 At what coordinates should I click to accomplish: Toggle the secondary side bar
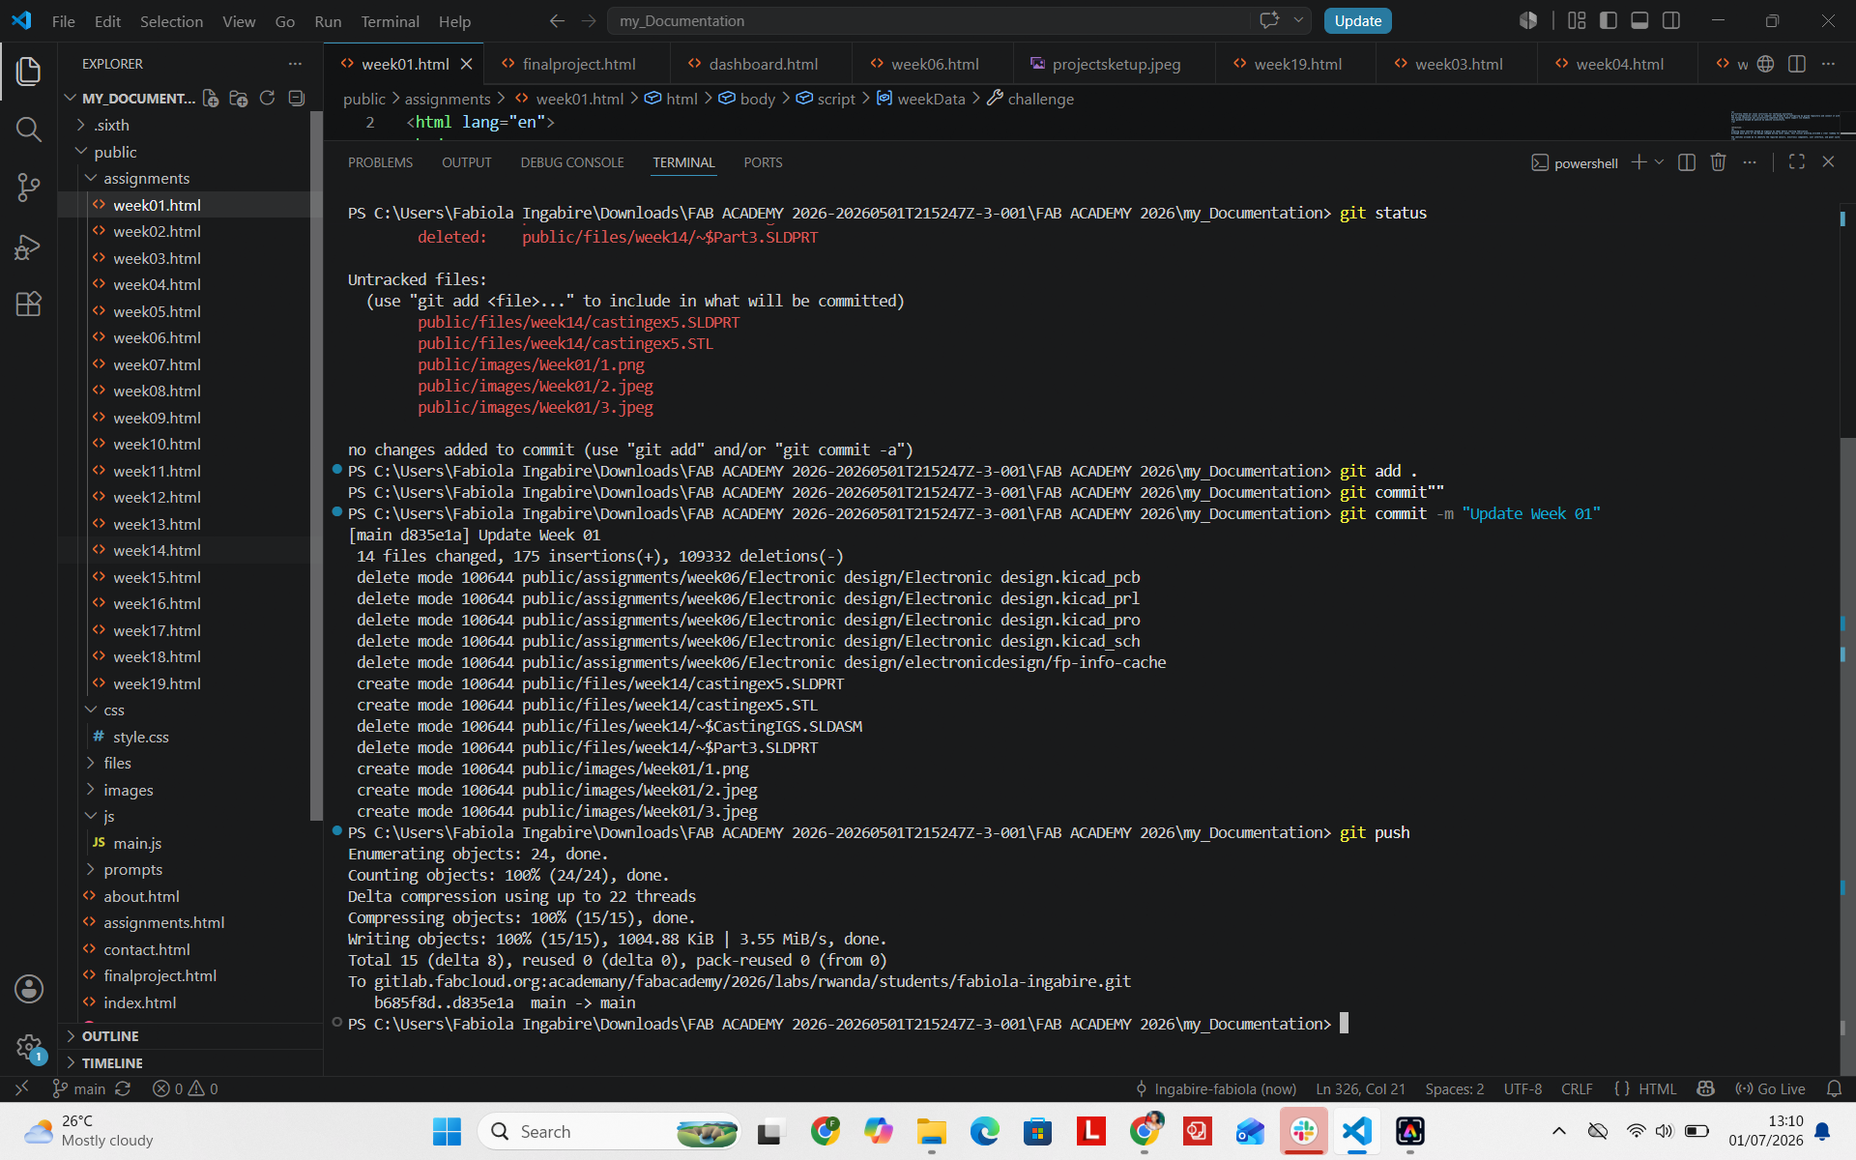[x=1671, y=20]
